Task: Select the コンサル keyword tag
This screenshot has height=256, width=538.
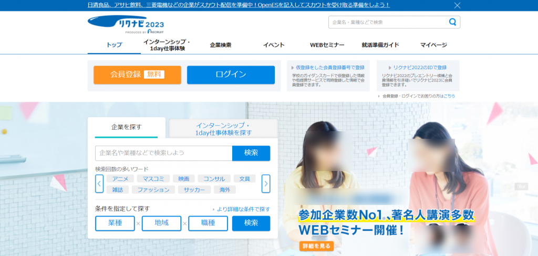Action: 214,178
